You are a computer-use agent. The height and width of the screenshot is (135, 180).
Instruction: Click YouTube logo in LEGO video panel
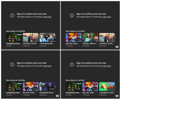click(x=117, y=96)
